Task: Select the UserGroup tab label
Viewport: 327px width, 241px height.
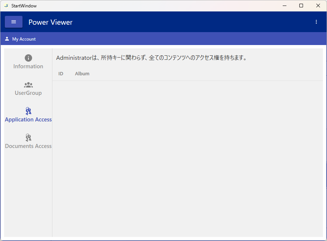Action: 28,93
